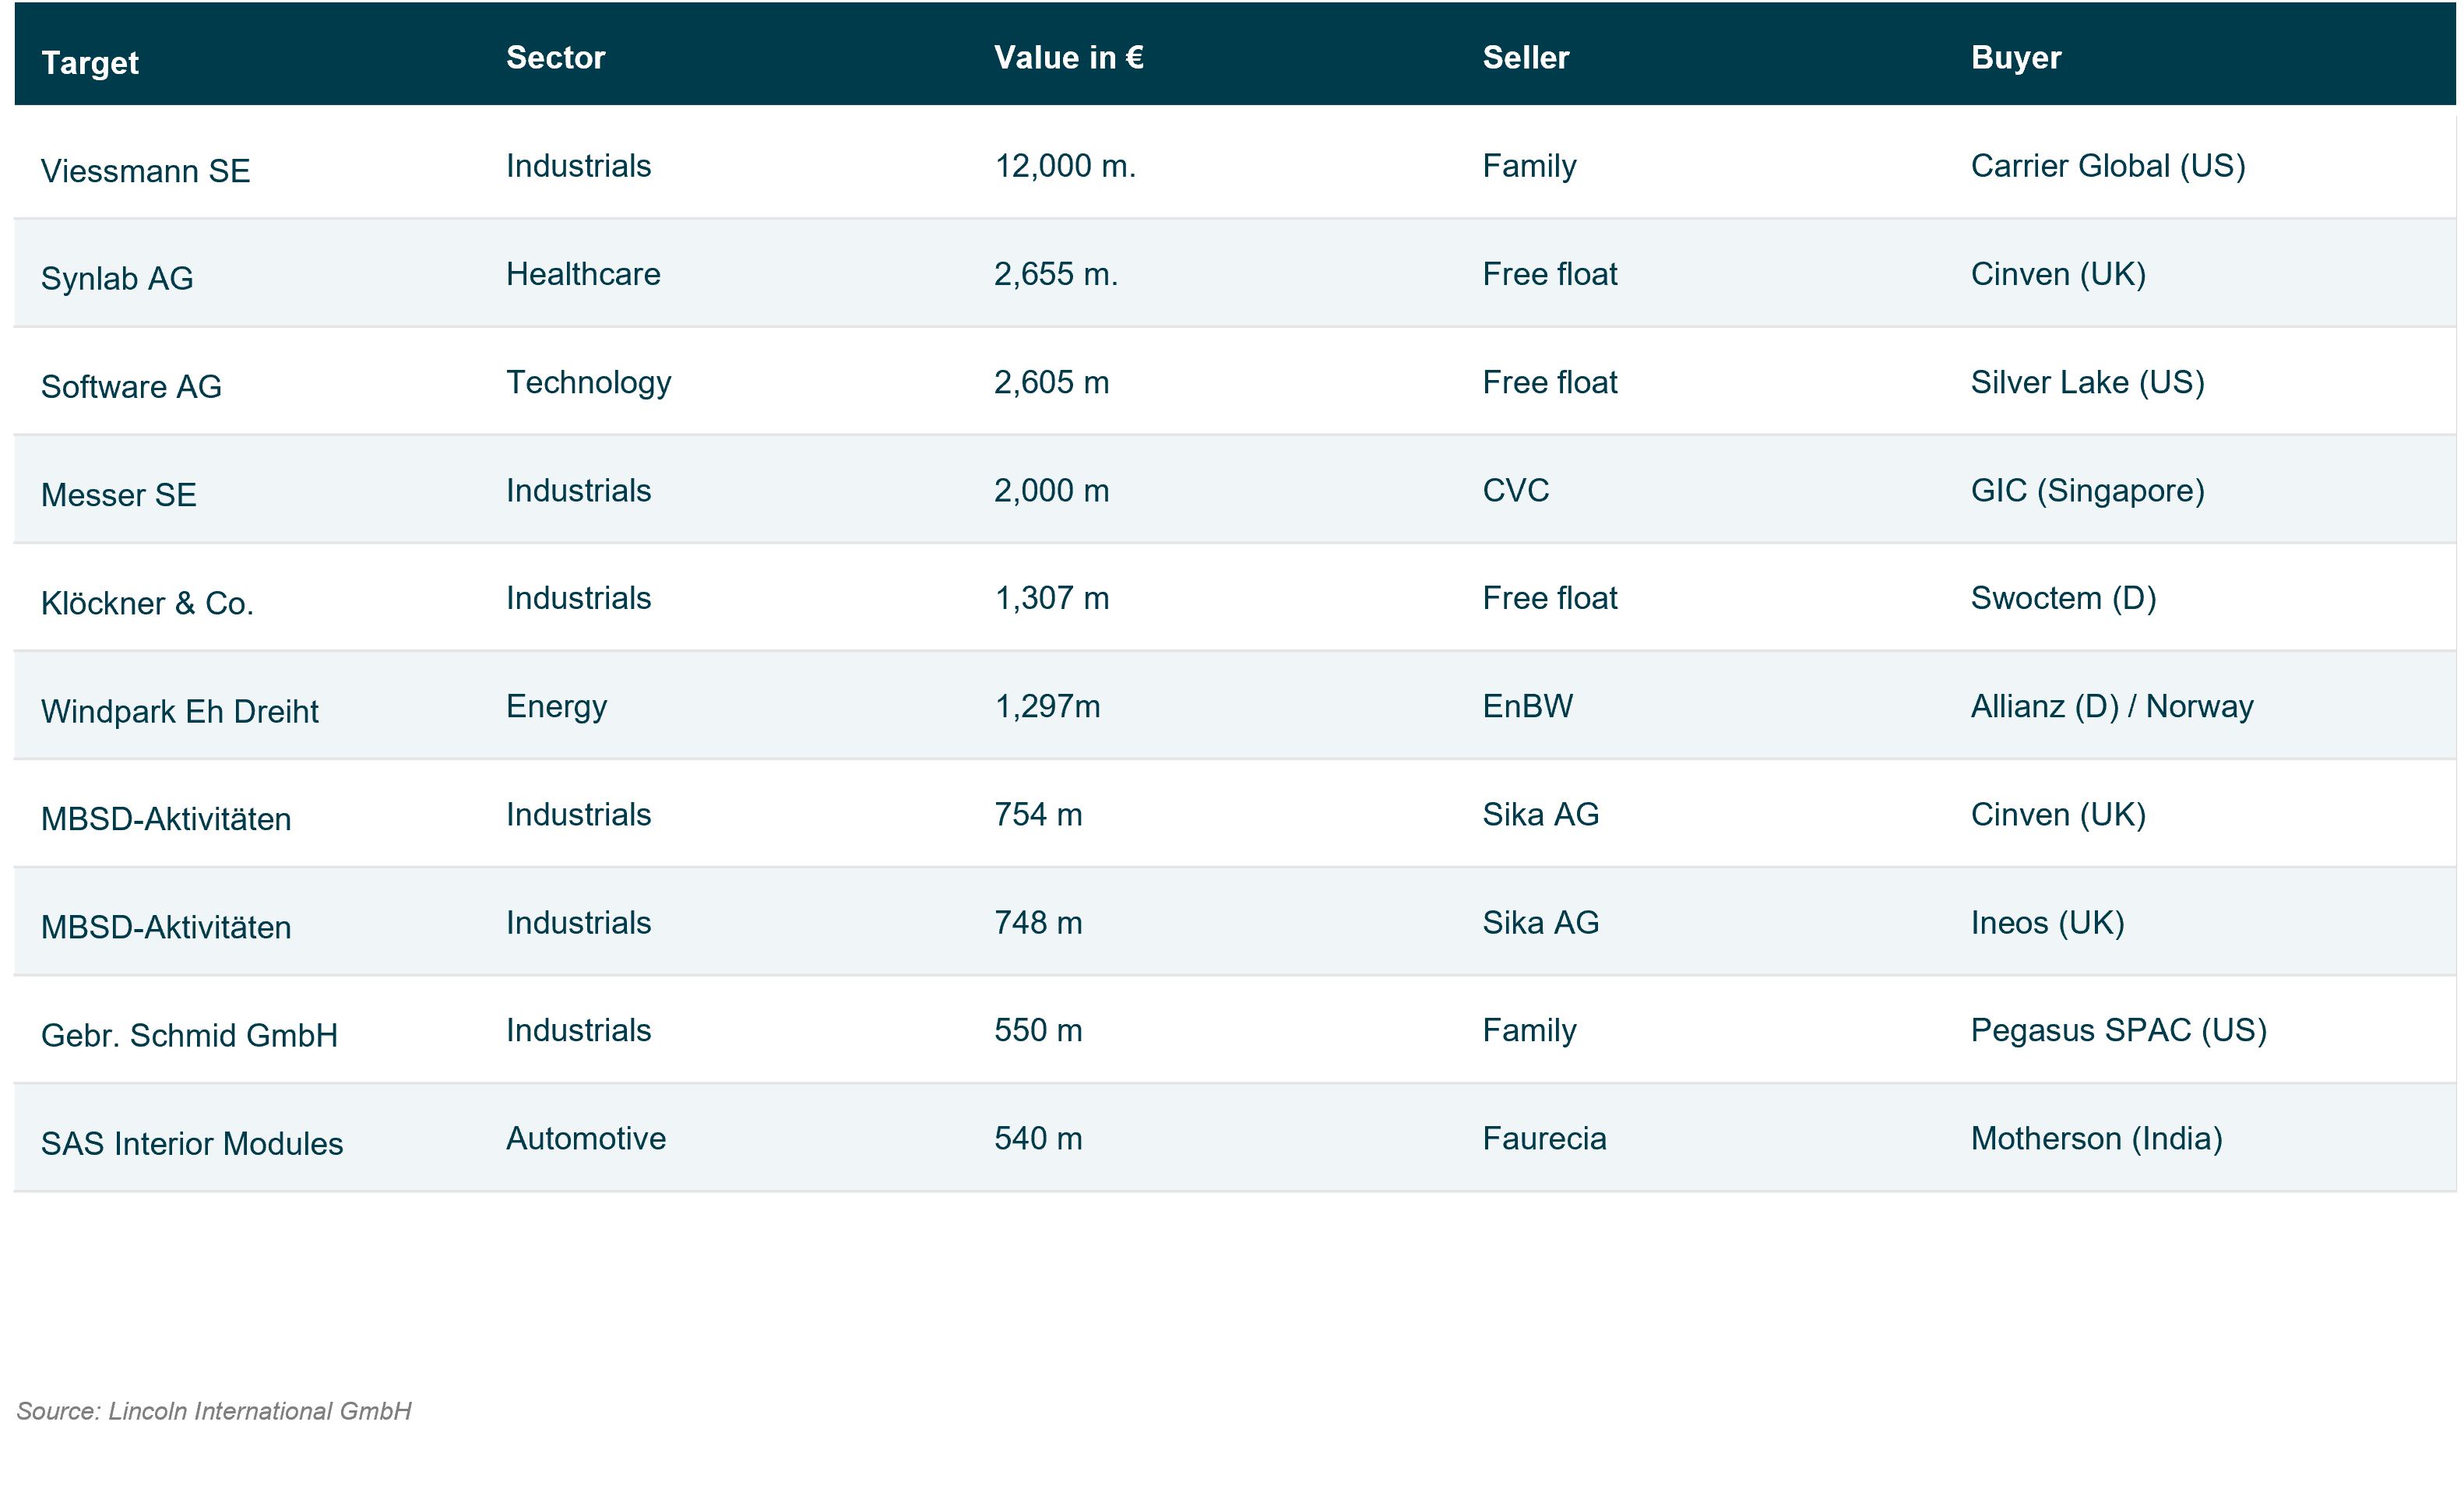Click the Seller column header
This screenshot has width=2464, height=1503.
(x=1525, y=58)
